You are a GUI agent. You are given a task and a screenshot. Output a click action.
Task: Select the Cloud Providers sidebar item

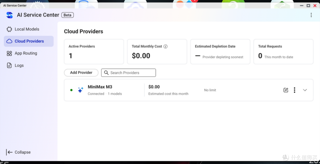[x=28, y=41]
